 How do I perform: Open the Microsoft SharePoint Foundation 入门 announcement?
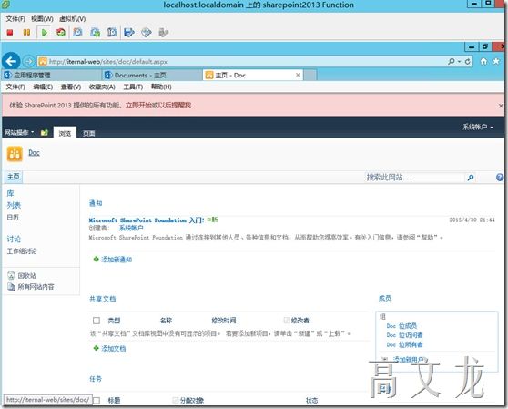click(147, 220)
